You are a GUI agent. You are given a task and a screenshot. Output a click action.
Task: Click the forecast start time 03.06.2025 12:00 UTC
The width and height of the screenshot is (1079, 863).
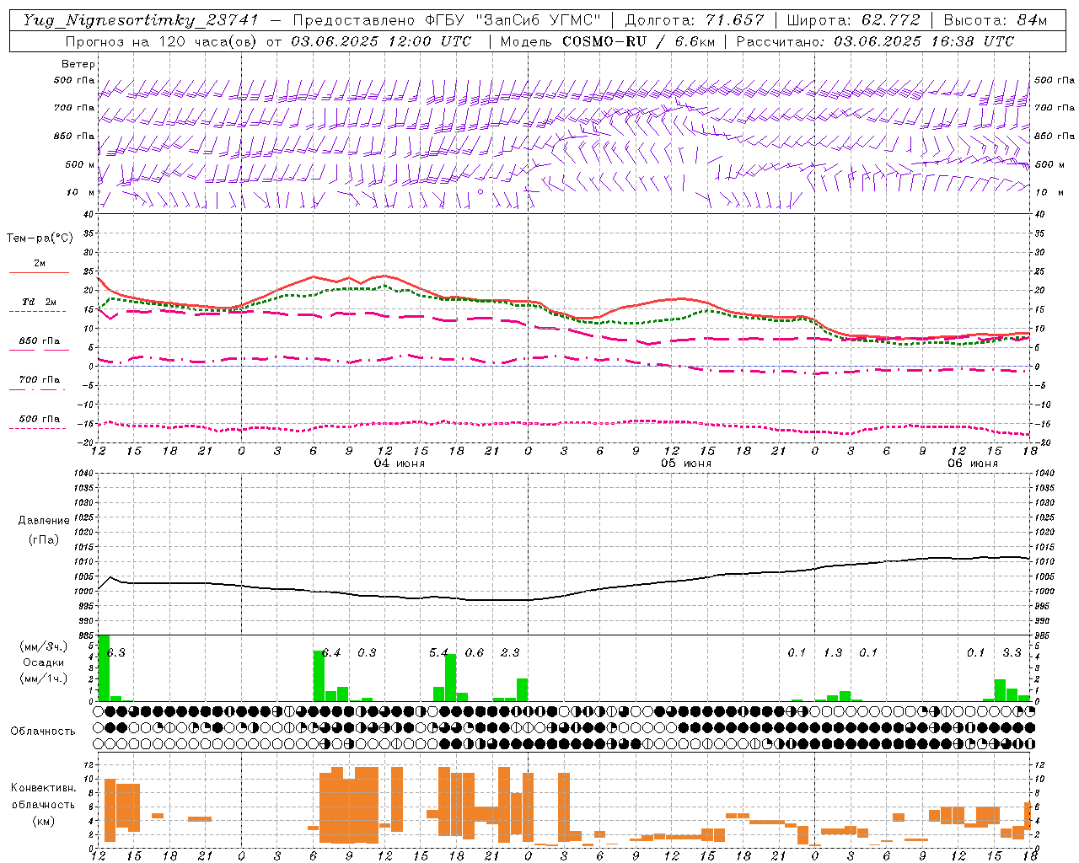[380, 41]
